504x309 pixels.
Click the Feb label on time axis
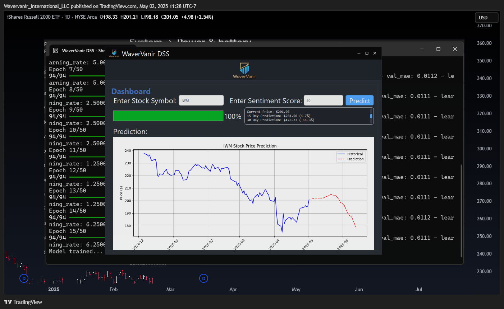click(x=114, y=289)
